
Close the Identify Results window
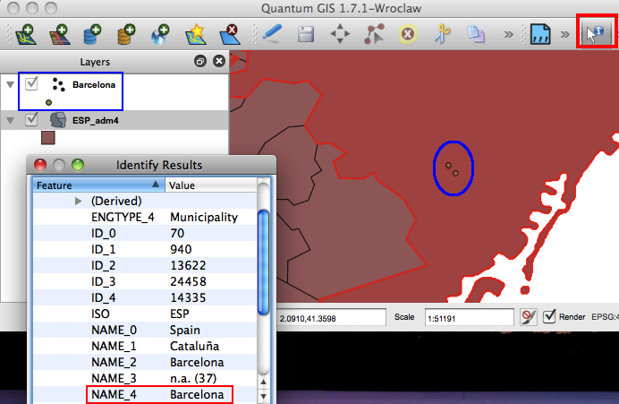[40, 165]
